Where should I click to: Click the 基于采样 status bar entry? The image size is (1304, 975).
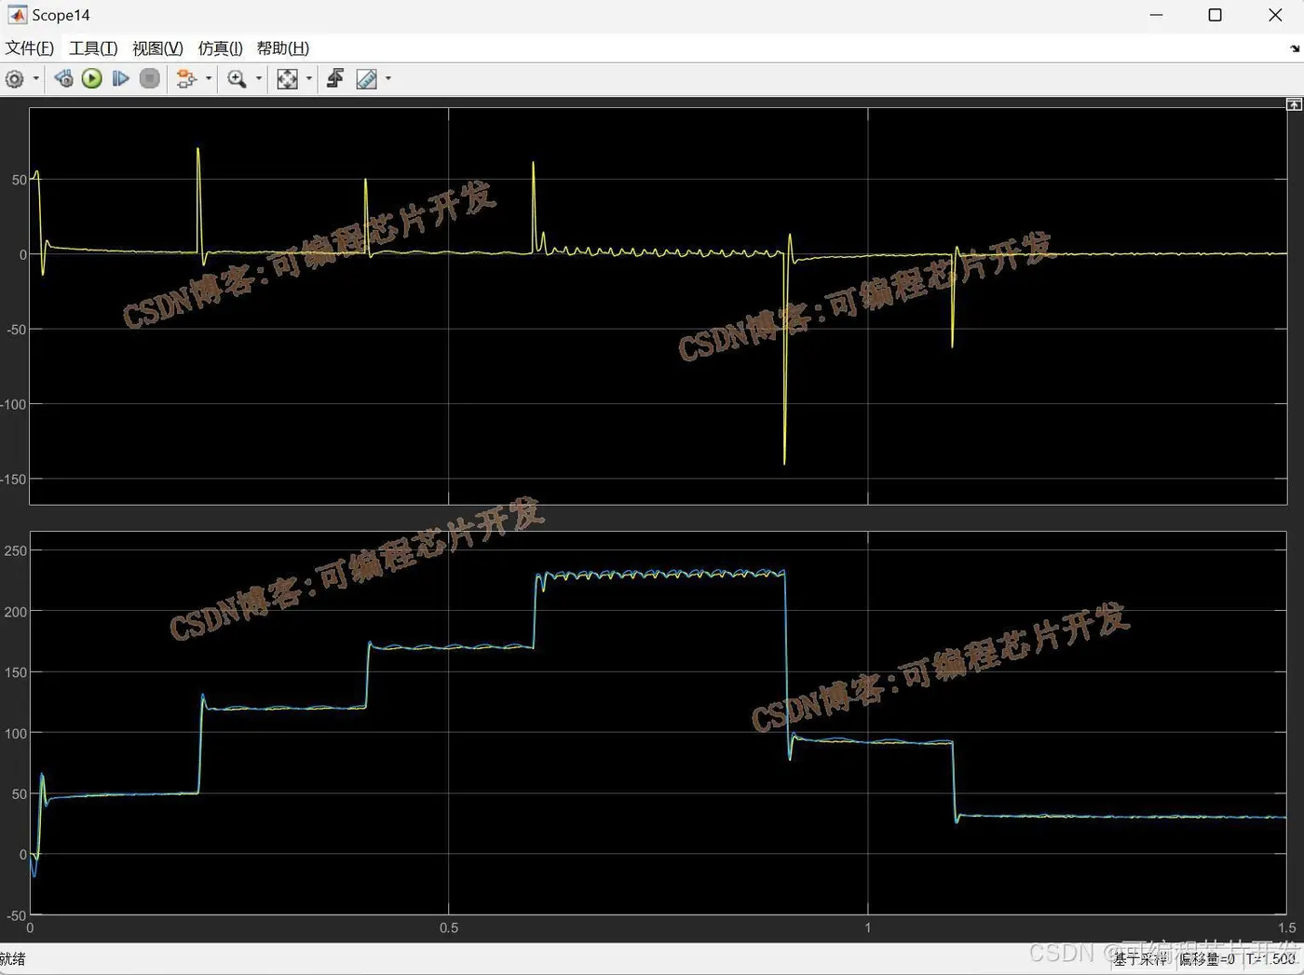click(1140, 959)
